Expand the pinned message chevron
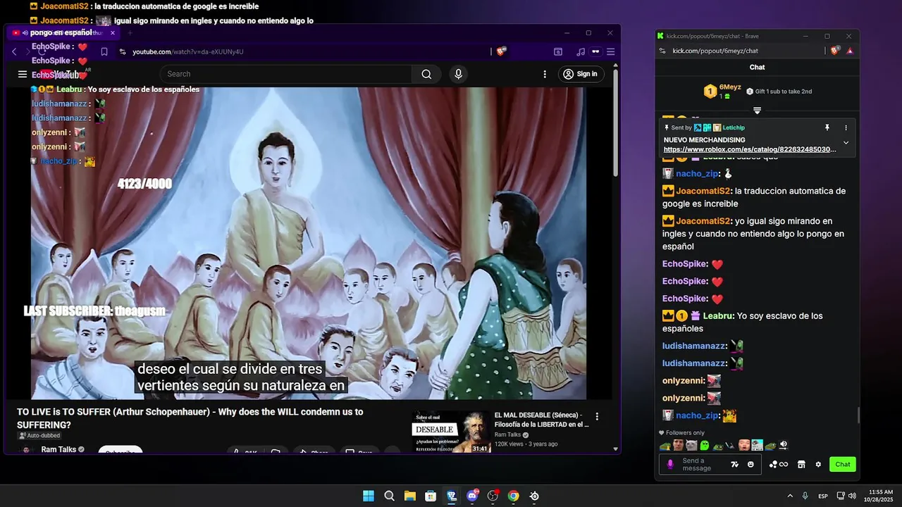Image resolution: width=902 pixels, height=507 pixels. [846, 143]
